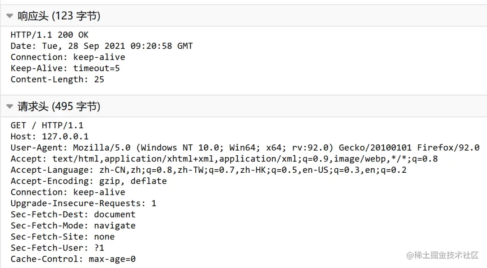This screenshot has width=487, height=268.
Task: Click the Accept-Language header line
Action: (x=208, y=170)
